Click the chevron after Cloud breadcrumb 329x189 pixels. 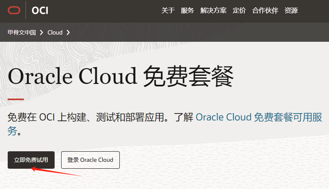click(68, 32)
